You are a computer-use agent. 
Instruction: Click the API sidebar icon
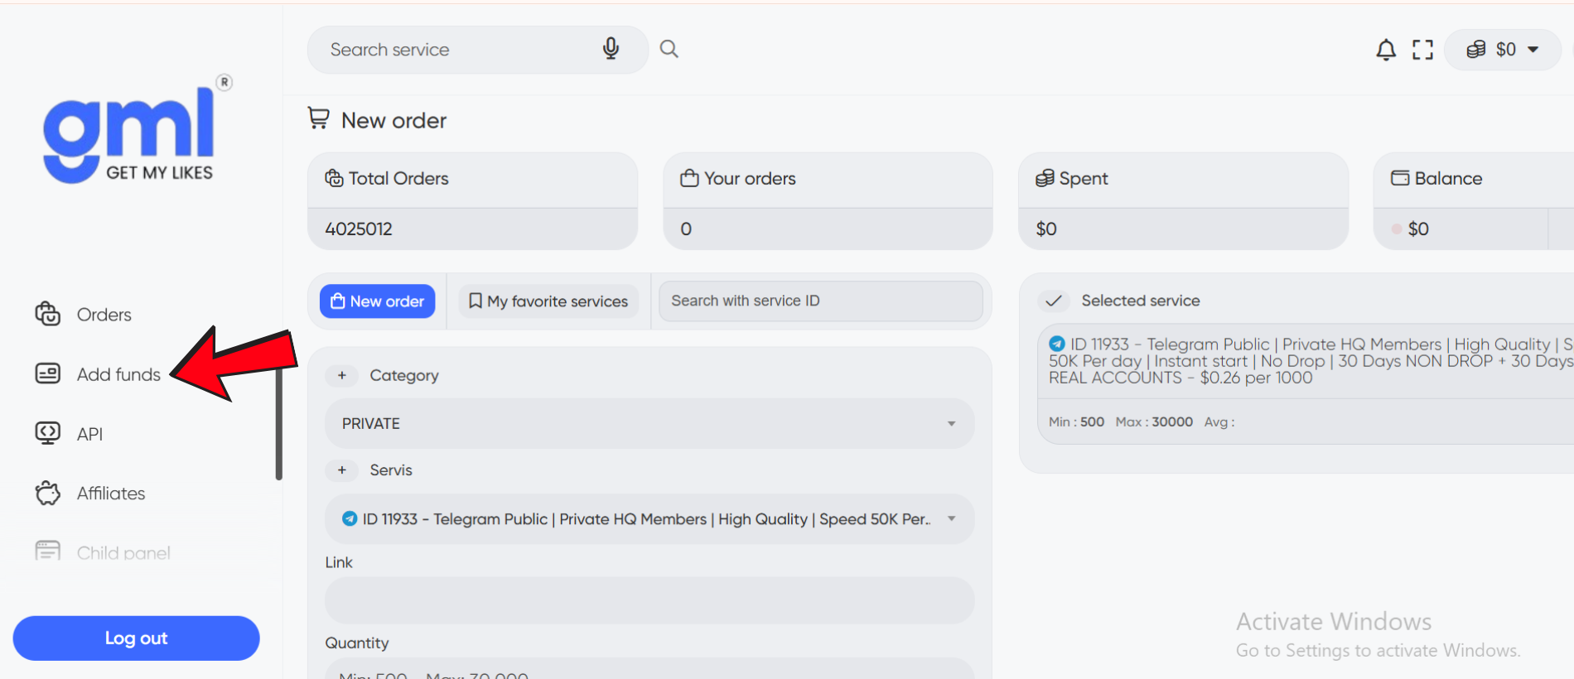click(48, 432)
